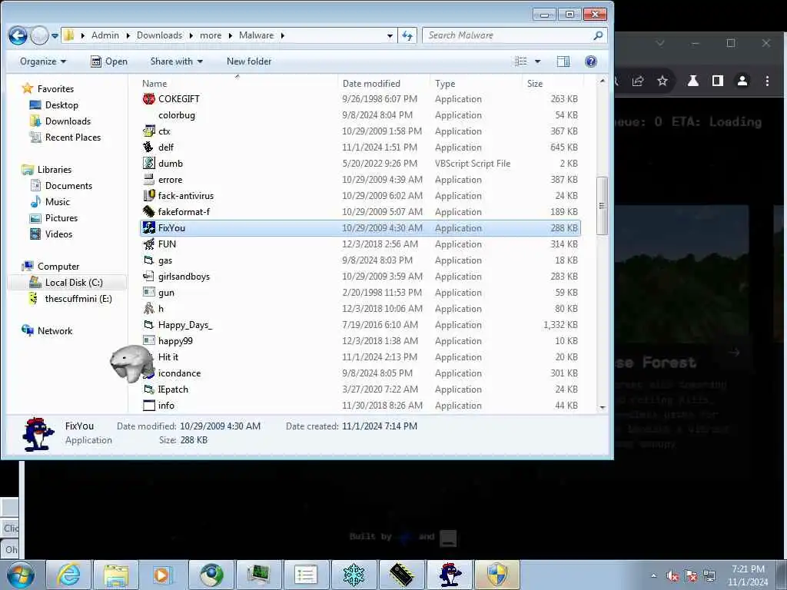
Task: Click the clock showing 7:21 PM
Action: click(x=747, y=575)
